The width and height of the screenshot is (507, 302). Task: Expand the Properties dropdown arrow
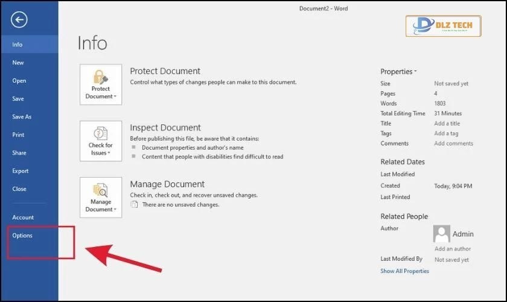point(416,72)
